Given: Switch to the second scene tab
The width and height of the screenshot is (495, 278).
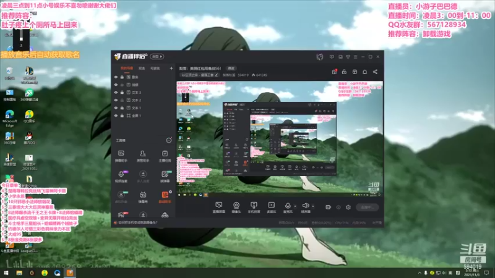Looking at the screenshot, I should [x=142, y=68].
